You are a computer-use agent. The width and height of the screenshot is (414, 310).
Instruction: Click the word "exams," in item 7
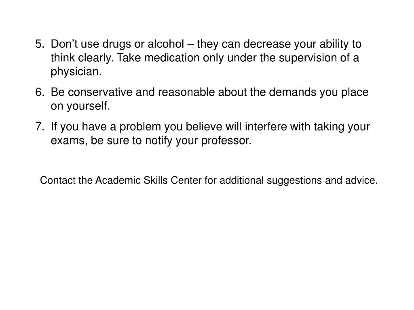69,141
